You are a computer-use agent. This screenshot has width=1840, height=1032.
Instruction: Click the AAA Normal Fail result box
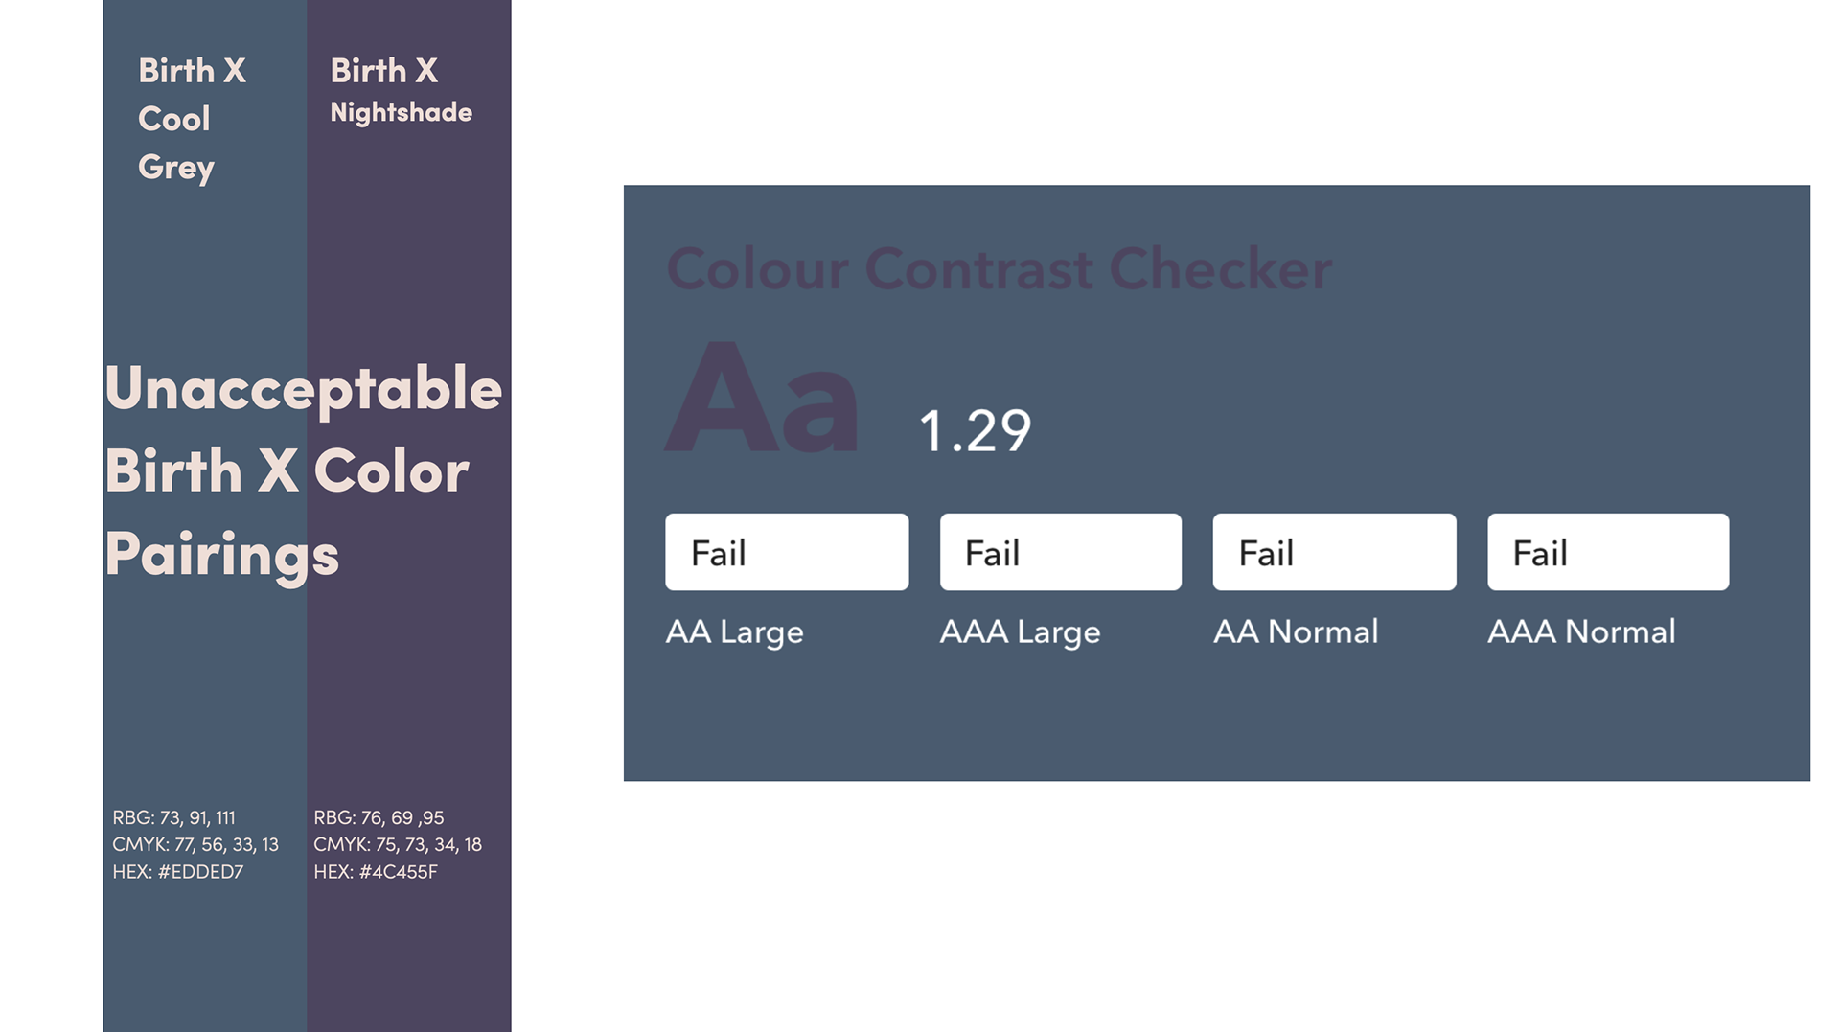click(1608, 552)
